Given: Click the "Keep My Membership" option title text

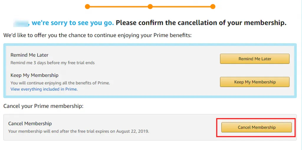Looking at the screenshot, I should (35, 75).
